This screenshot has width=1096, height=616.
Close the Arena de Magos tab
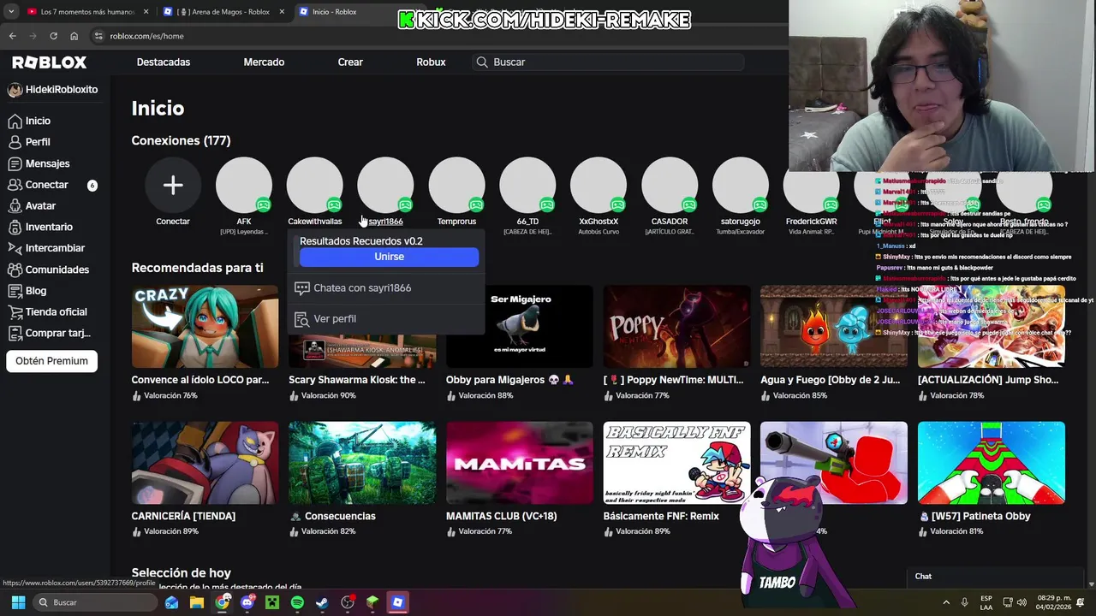click(x=283, y=12)
